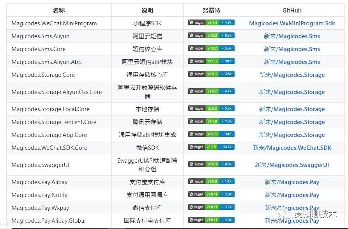Click the 通用存储核心库 description cell
The width and height of the screenshot is (348, 229).
tap(147, 75)
